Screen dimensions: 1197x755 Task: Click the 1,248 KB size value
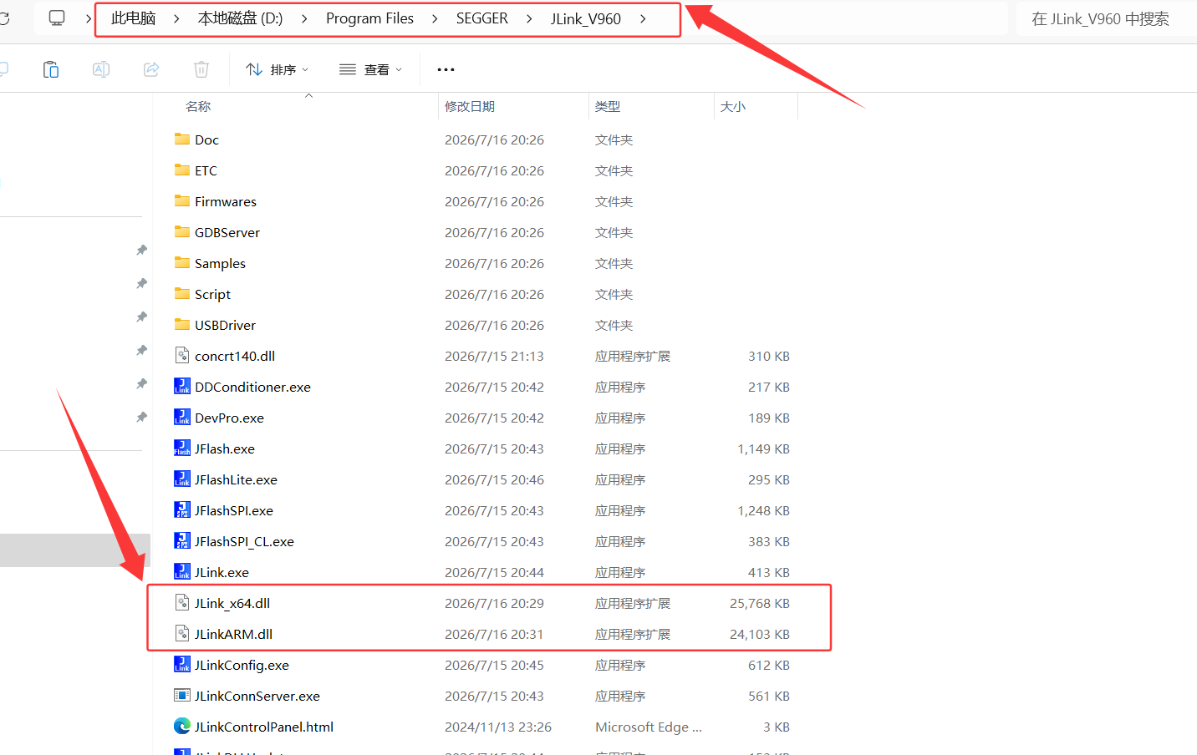pyautogui.click(x=763, y=510)
